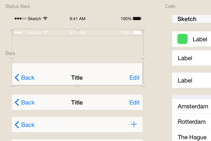The height and width of the screenshot is (141, 211).
Task: Click the black 100% battery text
Action: (x=126, y=19)
